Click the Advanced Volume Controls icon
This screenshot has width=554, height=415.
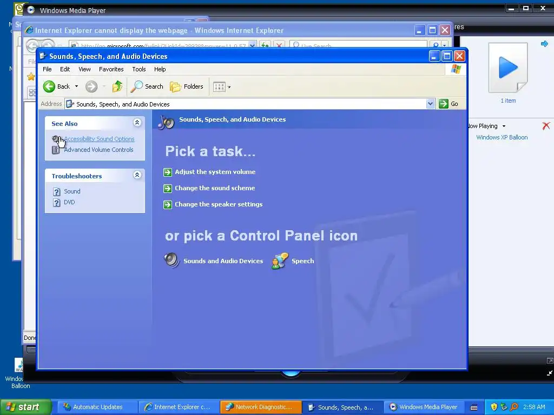pos(56,150)
